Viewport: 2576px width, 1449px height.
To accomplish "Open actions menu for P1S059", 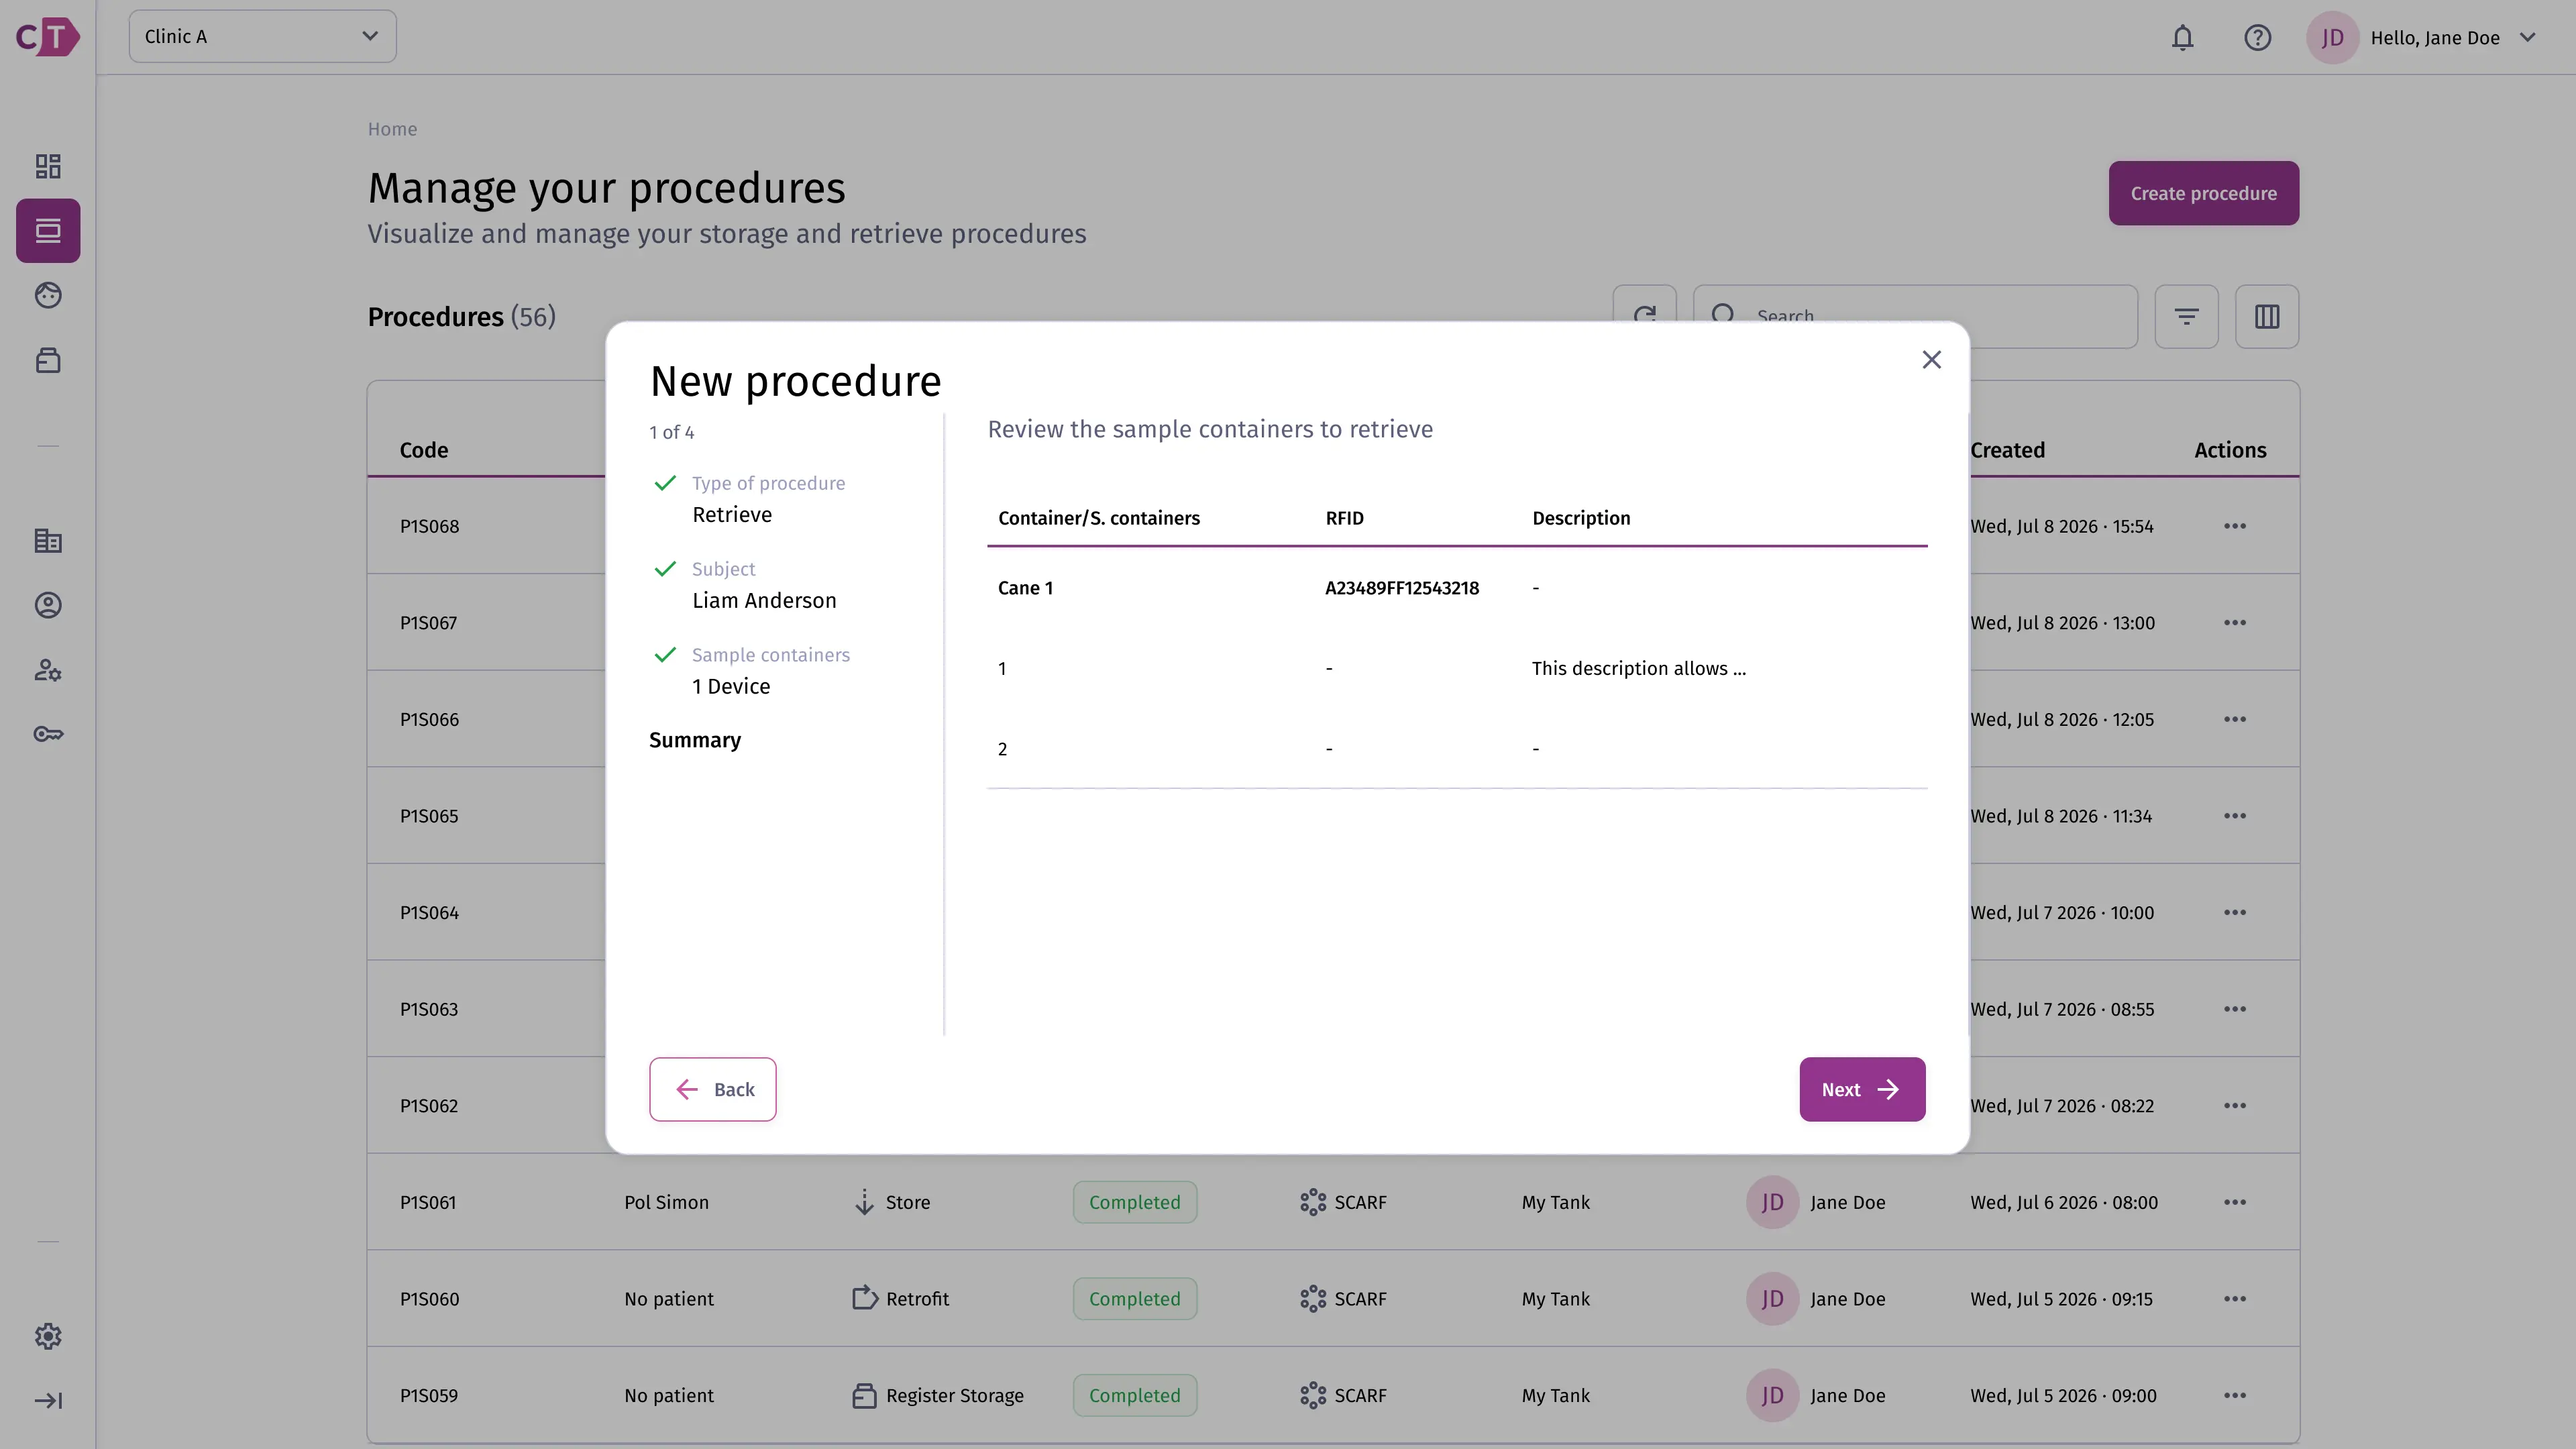I will 2235,1395.
